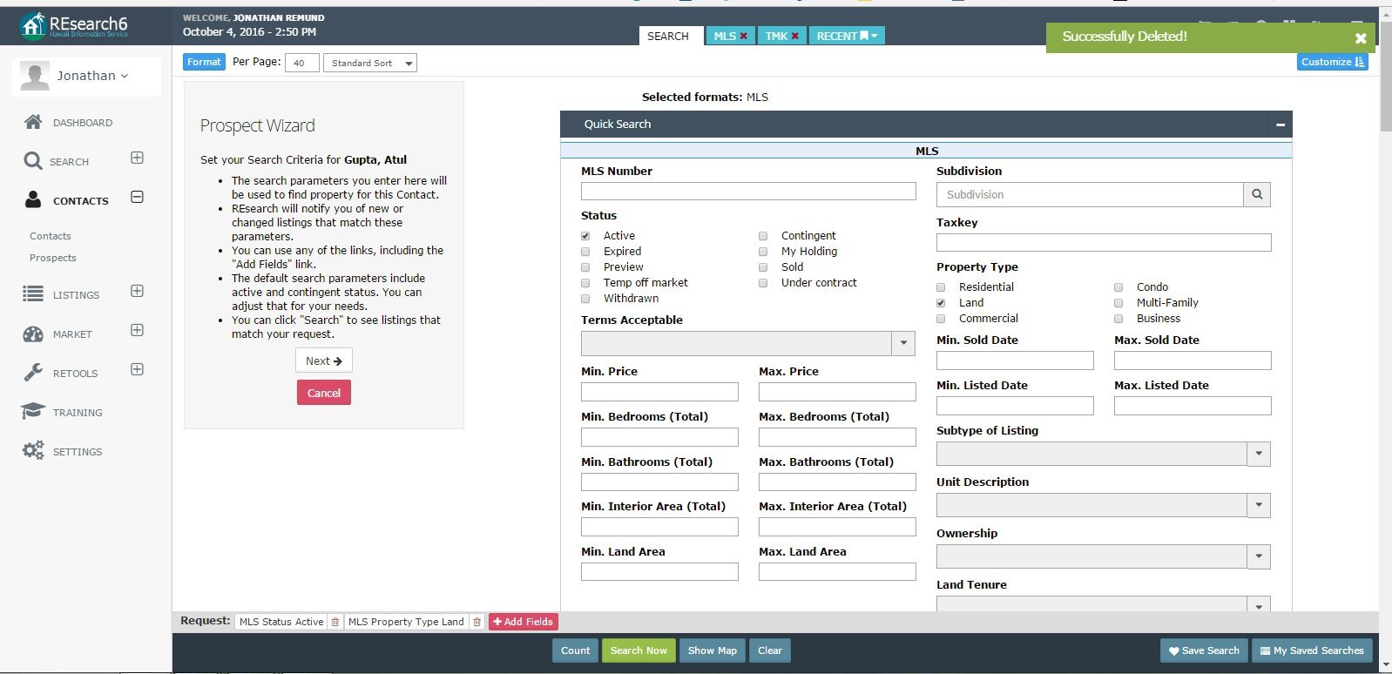Click the Dashboard home icon
Image resolution: width=1392 pixels, height=674 pixels.
click(x=33, y=122)
